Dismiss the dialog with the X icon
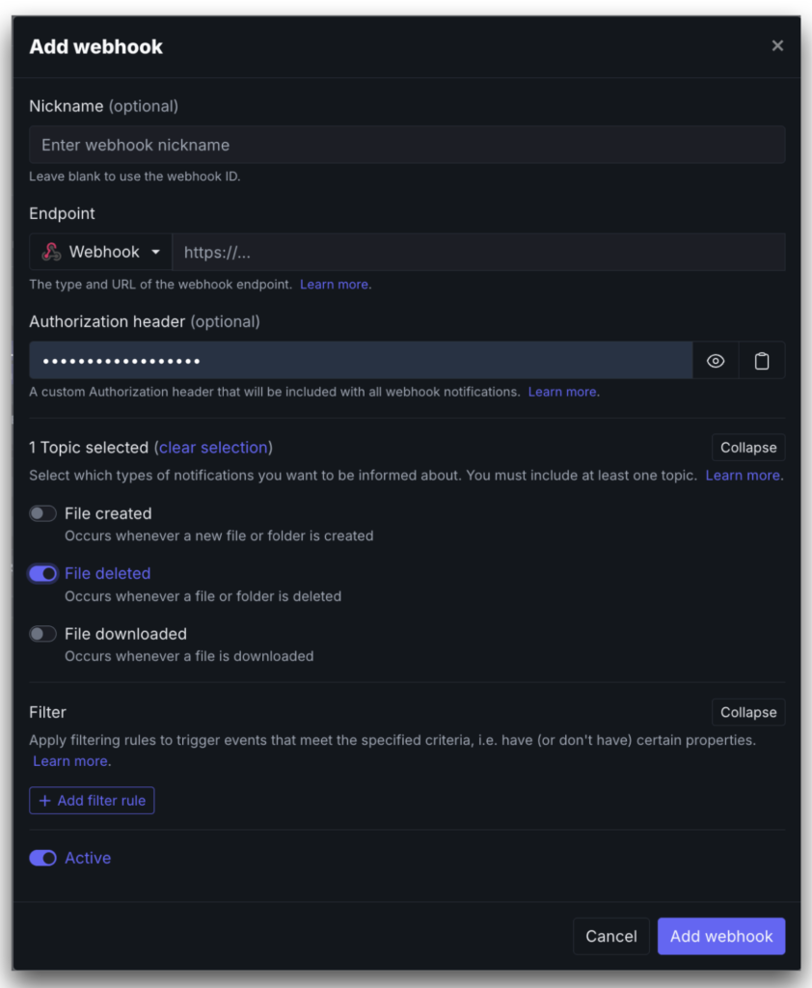812x988 pixels. click(x=777, y=44)
